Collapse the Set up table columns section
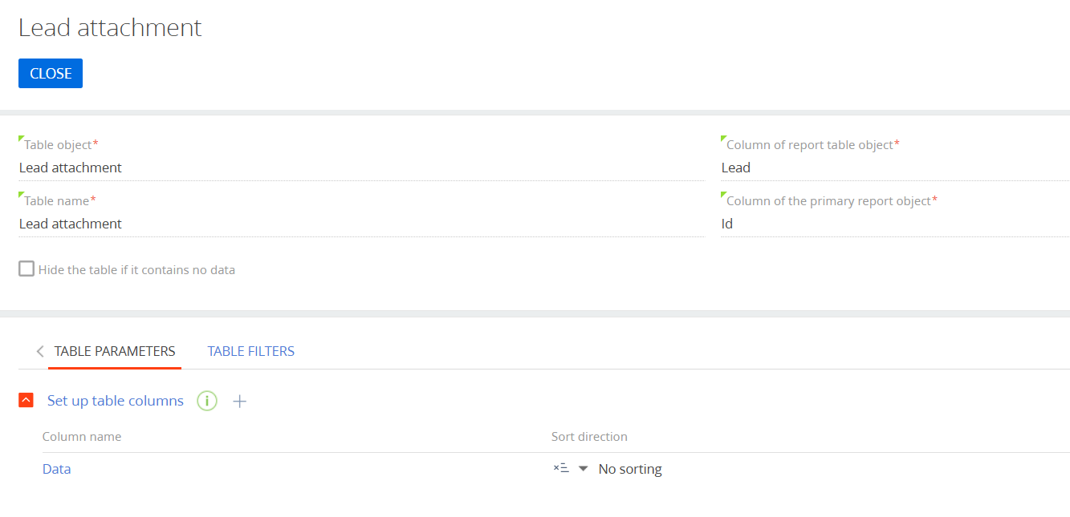Viewport: 1070px width, 517px height. coord(26,401)
